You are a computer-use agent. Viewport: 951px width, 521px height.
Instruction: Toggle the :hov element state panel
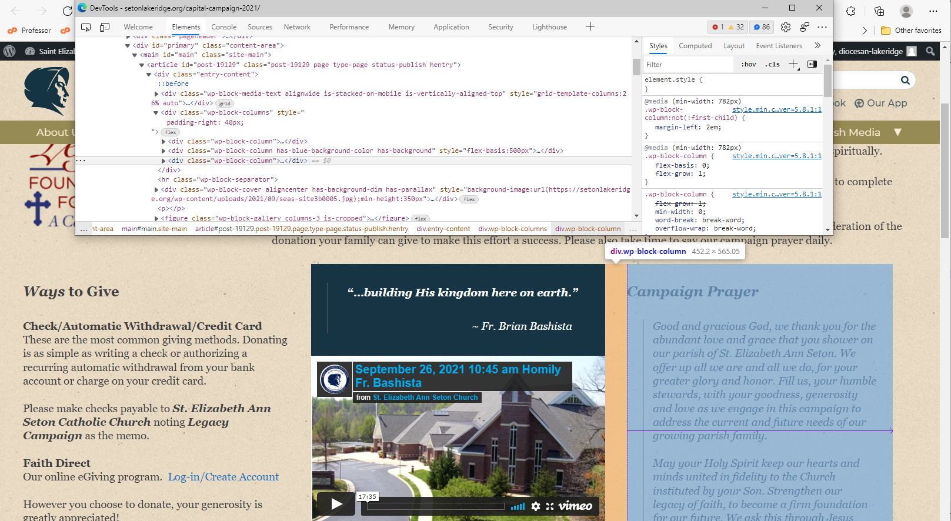[748, 65]
